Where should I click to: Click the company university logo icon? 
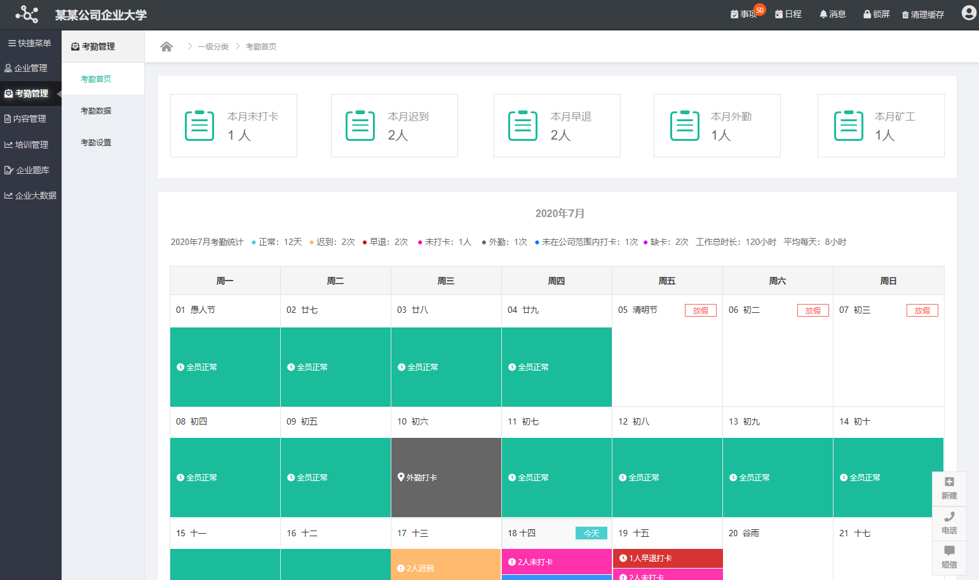click(x=27, y=14)
